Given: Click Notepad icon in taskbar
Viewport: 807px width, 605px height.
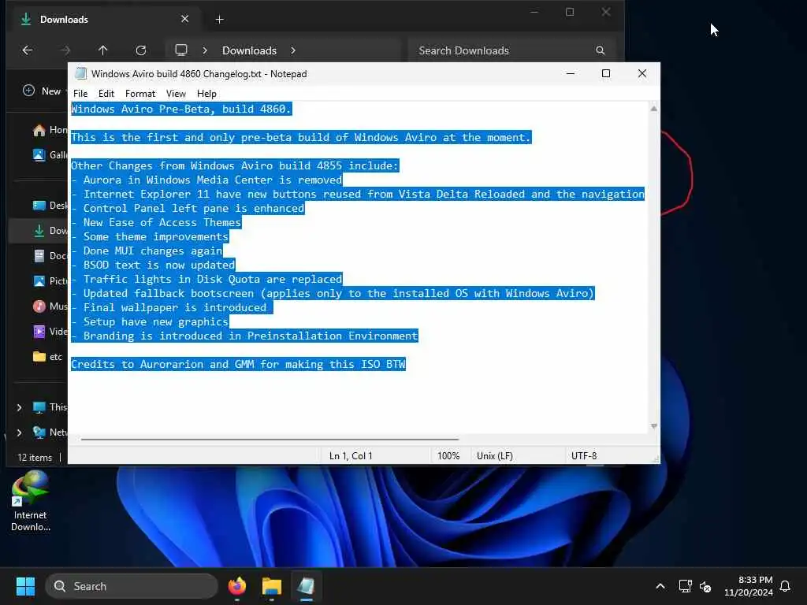Looking at the screenshot, I should (306, 586).
